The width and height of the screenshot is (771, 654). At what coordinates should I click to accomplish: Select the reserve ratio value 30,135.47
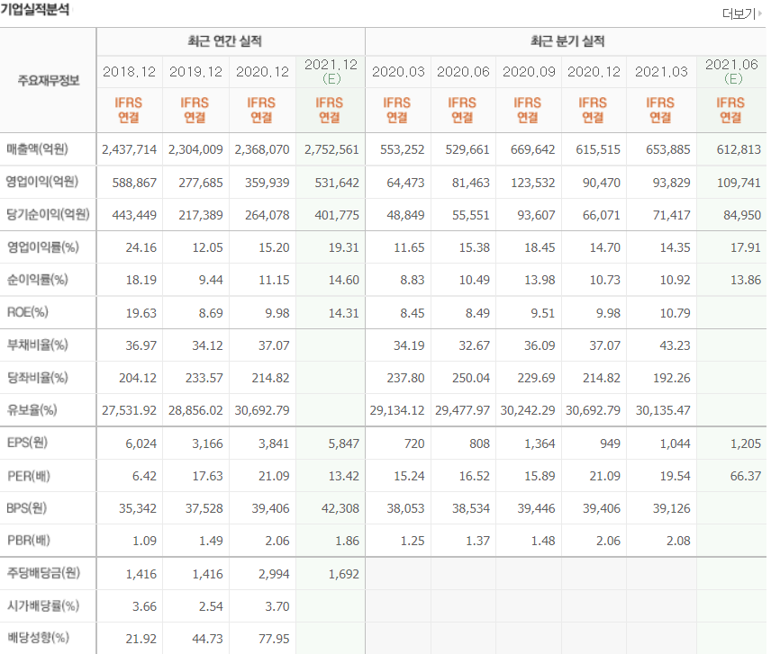(x=663, y=410)
